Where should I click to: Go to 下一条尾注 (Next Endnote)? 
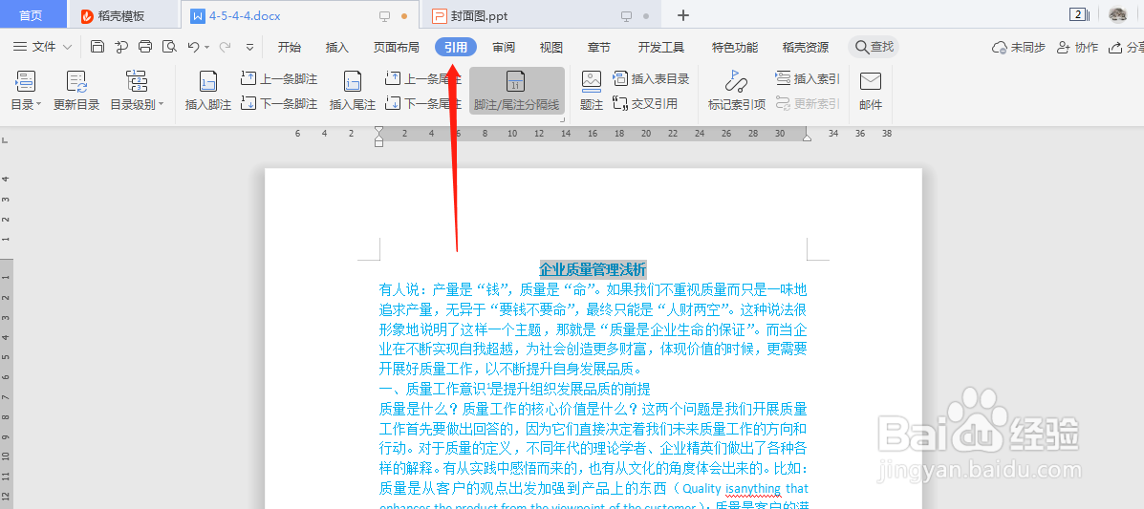click(x=424, y=103)
